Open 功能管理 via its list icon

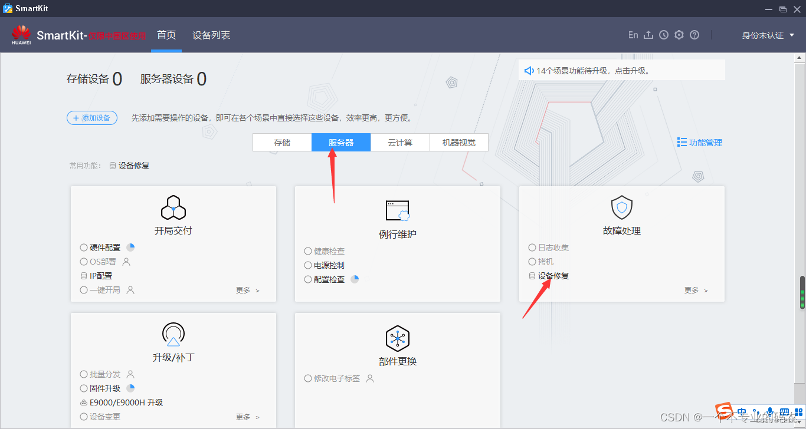point(682,143)
